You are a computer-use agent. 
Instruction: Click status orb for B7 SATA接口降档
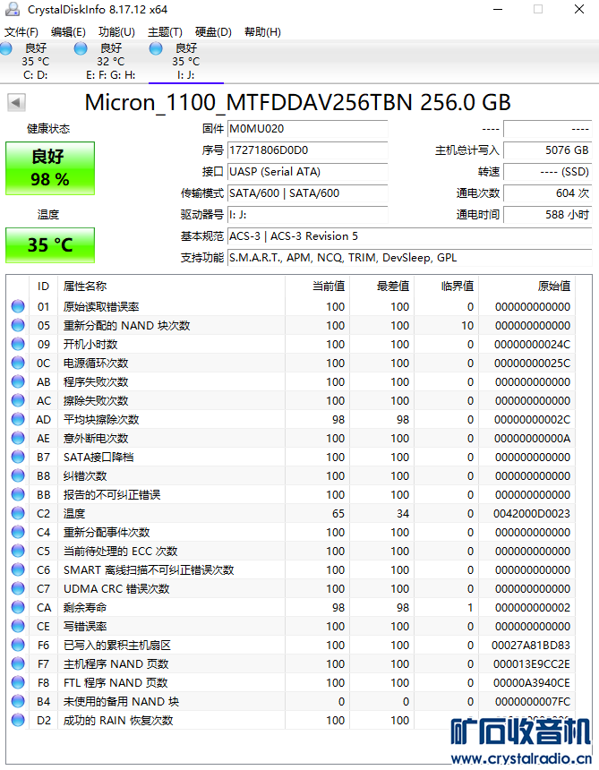pos(18,457)
